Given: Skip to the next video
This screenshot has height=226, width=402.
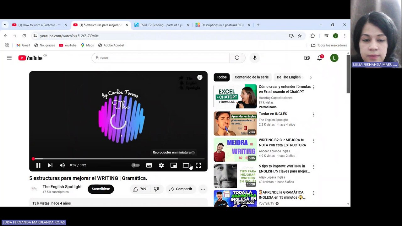Looking at the screenshot, I should tap(50, 165).
